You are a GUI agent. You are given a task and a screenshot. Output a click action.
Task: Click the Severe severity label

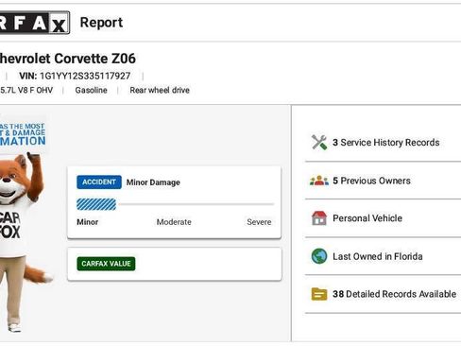[x=259, y=222]
